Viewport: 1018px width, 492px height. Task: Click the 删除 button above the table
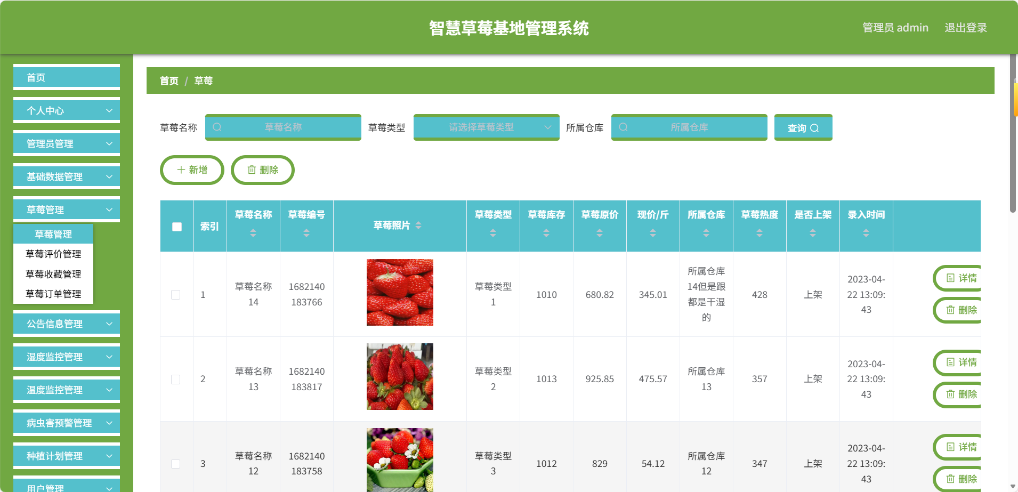point(263,170)
